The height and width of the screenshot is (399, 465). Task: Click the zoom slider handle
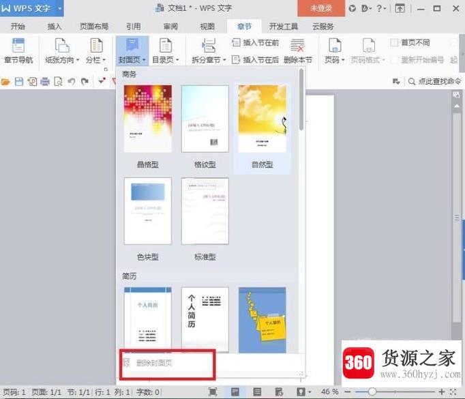[x=372, y=392]
